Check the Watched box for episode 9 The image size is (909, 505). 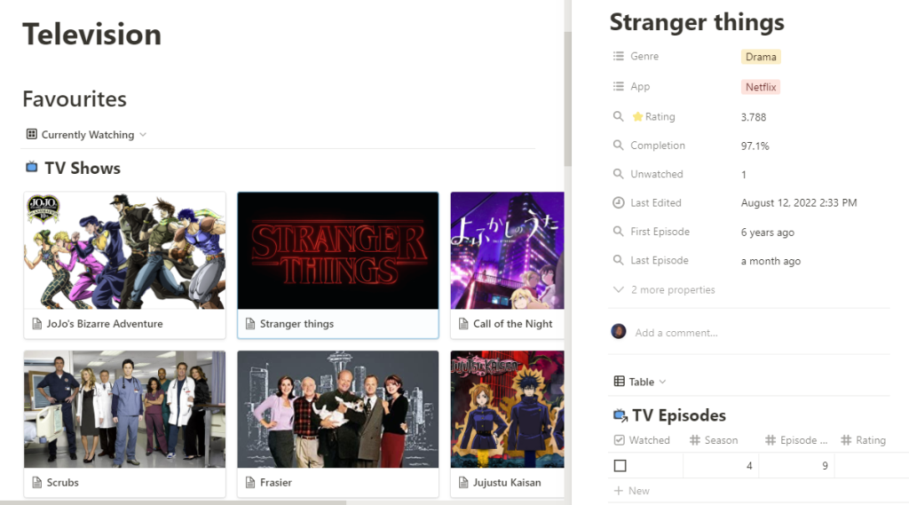point(620,466)
